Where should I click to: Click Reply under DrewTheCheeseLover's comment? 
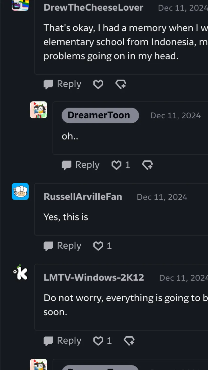[x=63, y=84]
